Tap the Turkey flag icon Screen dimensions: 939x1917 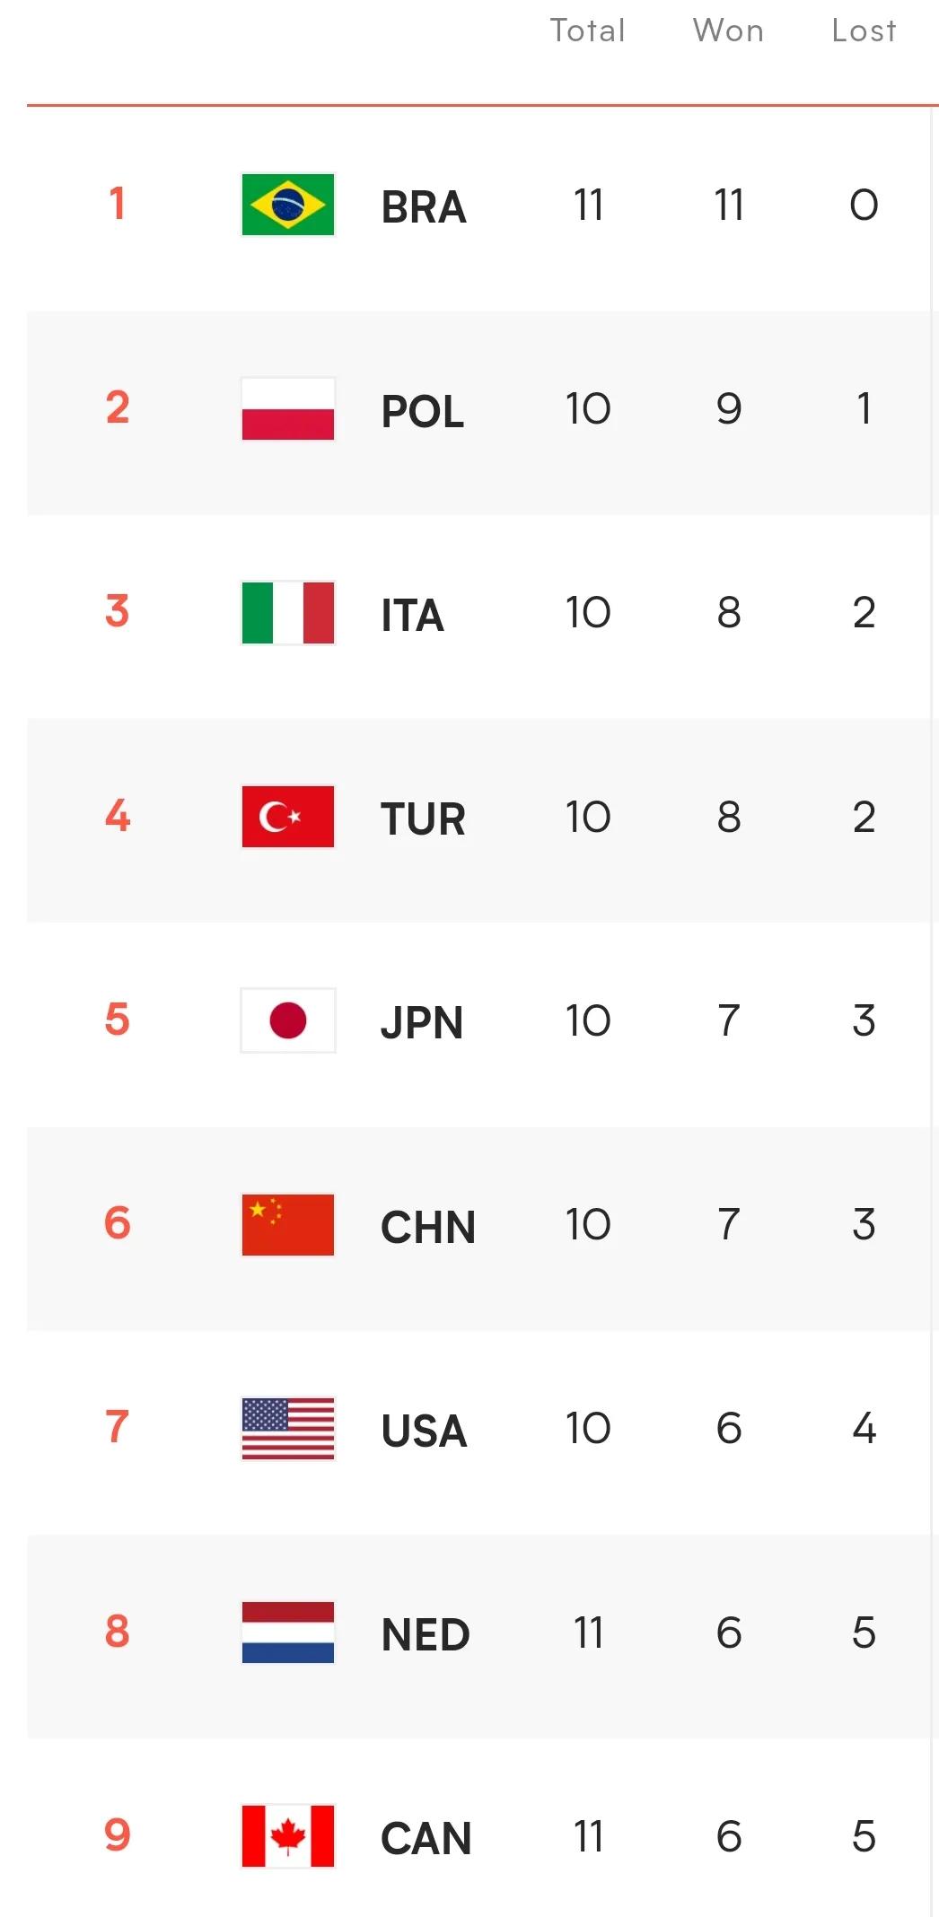288,817
